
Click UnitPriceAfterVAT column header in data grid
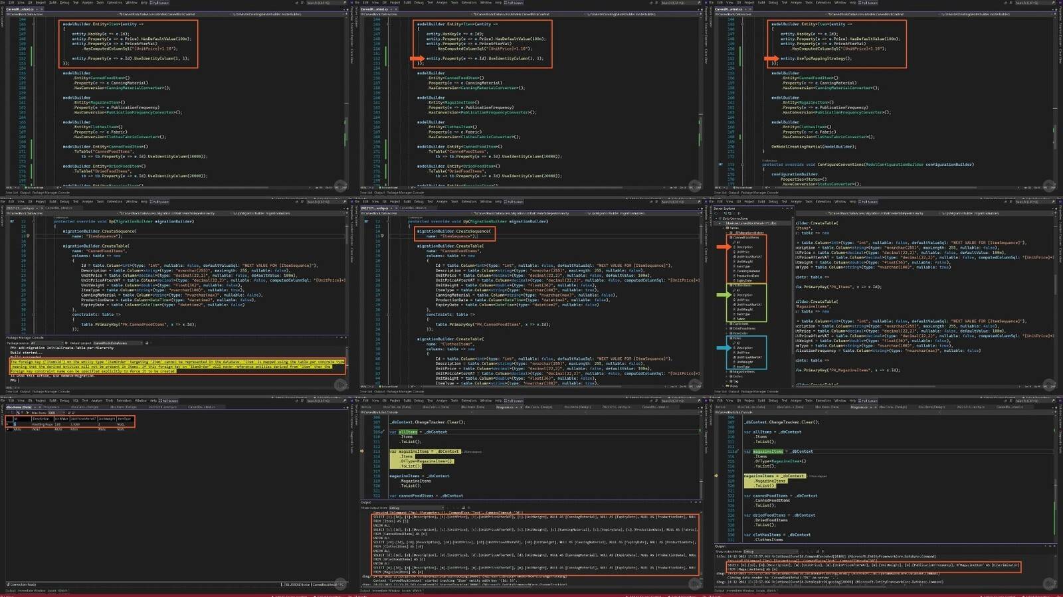[x=84, y=418]
